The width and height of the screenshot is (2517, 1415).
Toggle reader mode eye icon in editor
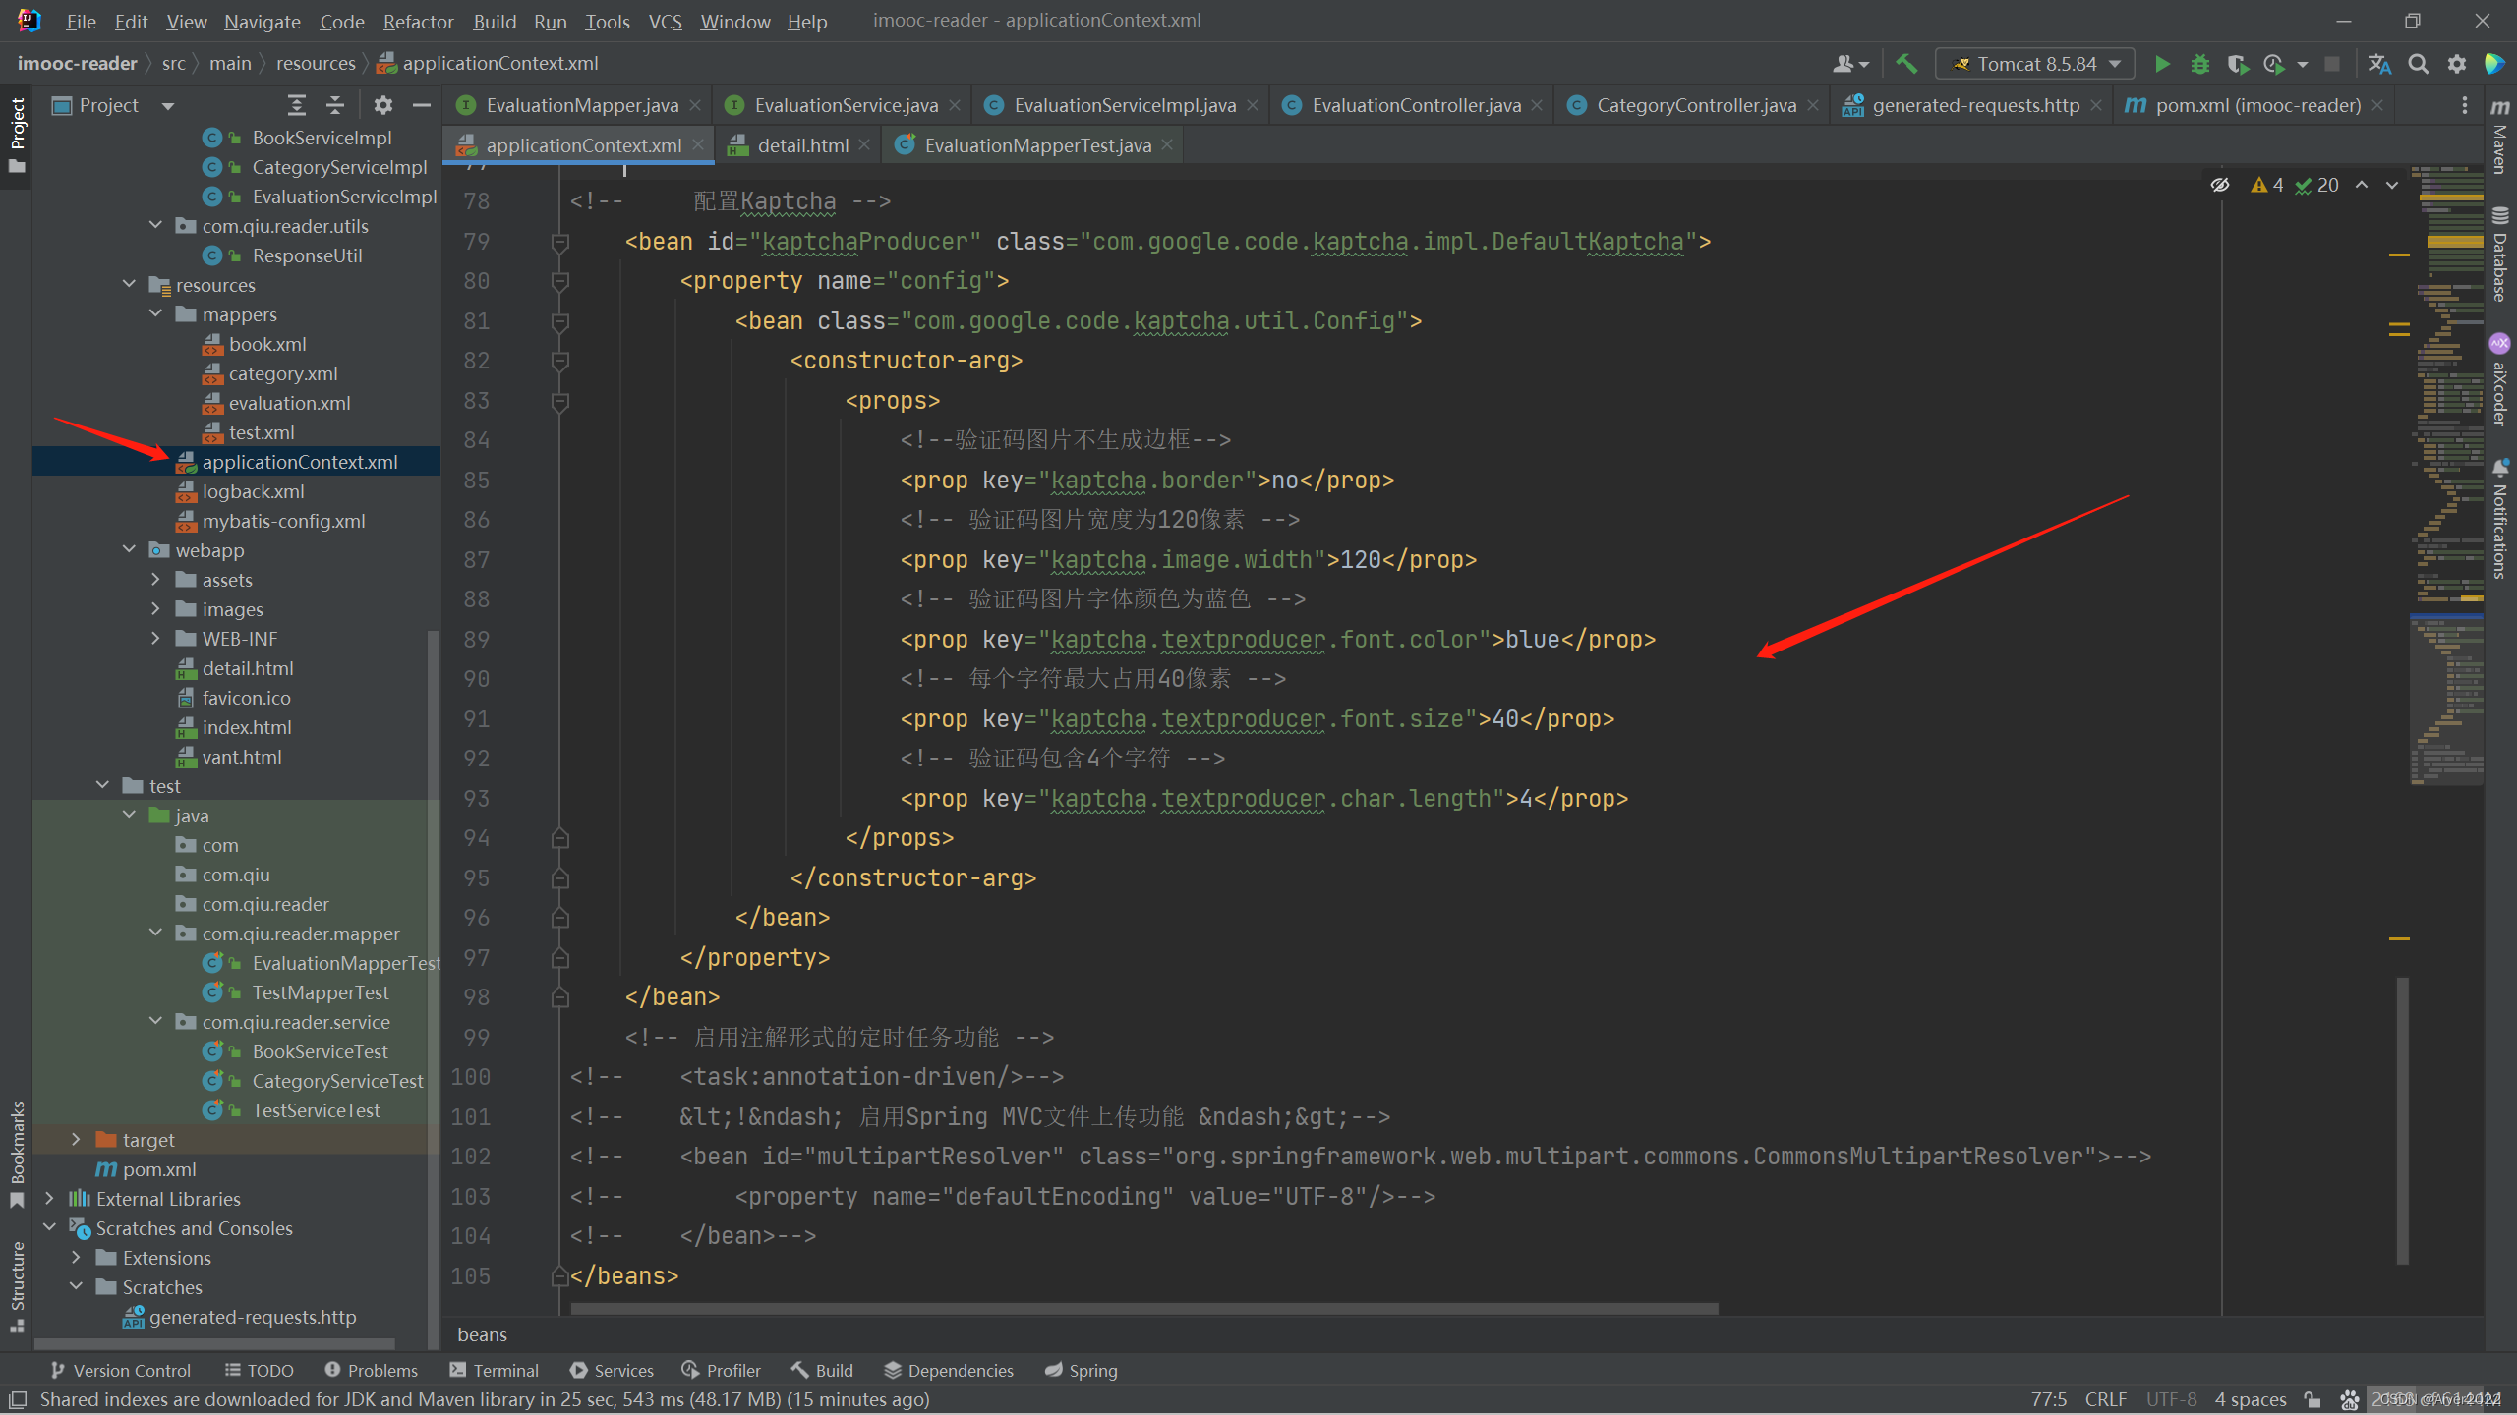[x=2219, y=185]
